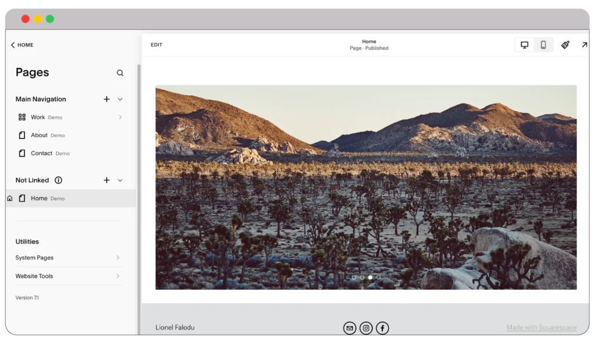595x345 pixels.
Task: Switch preview to mobile view
Action: [x=543, y=44]
